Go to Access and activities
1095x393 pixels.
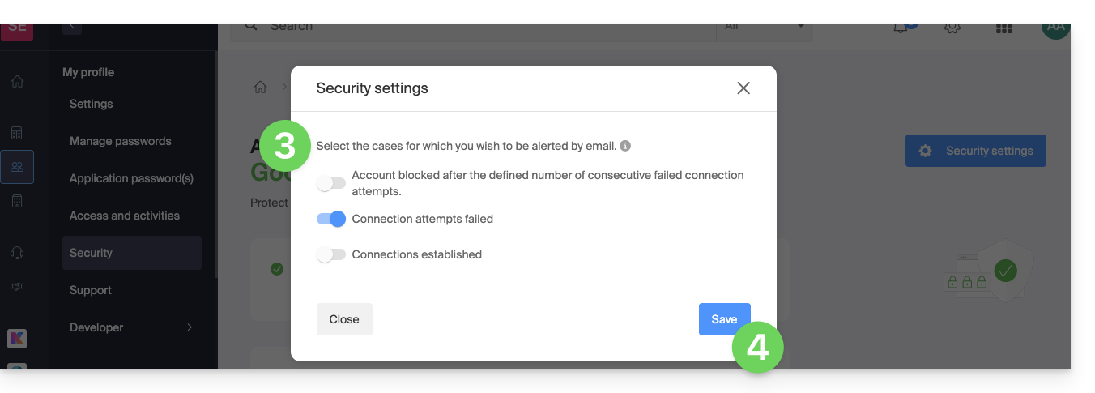tap(125, 216)
